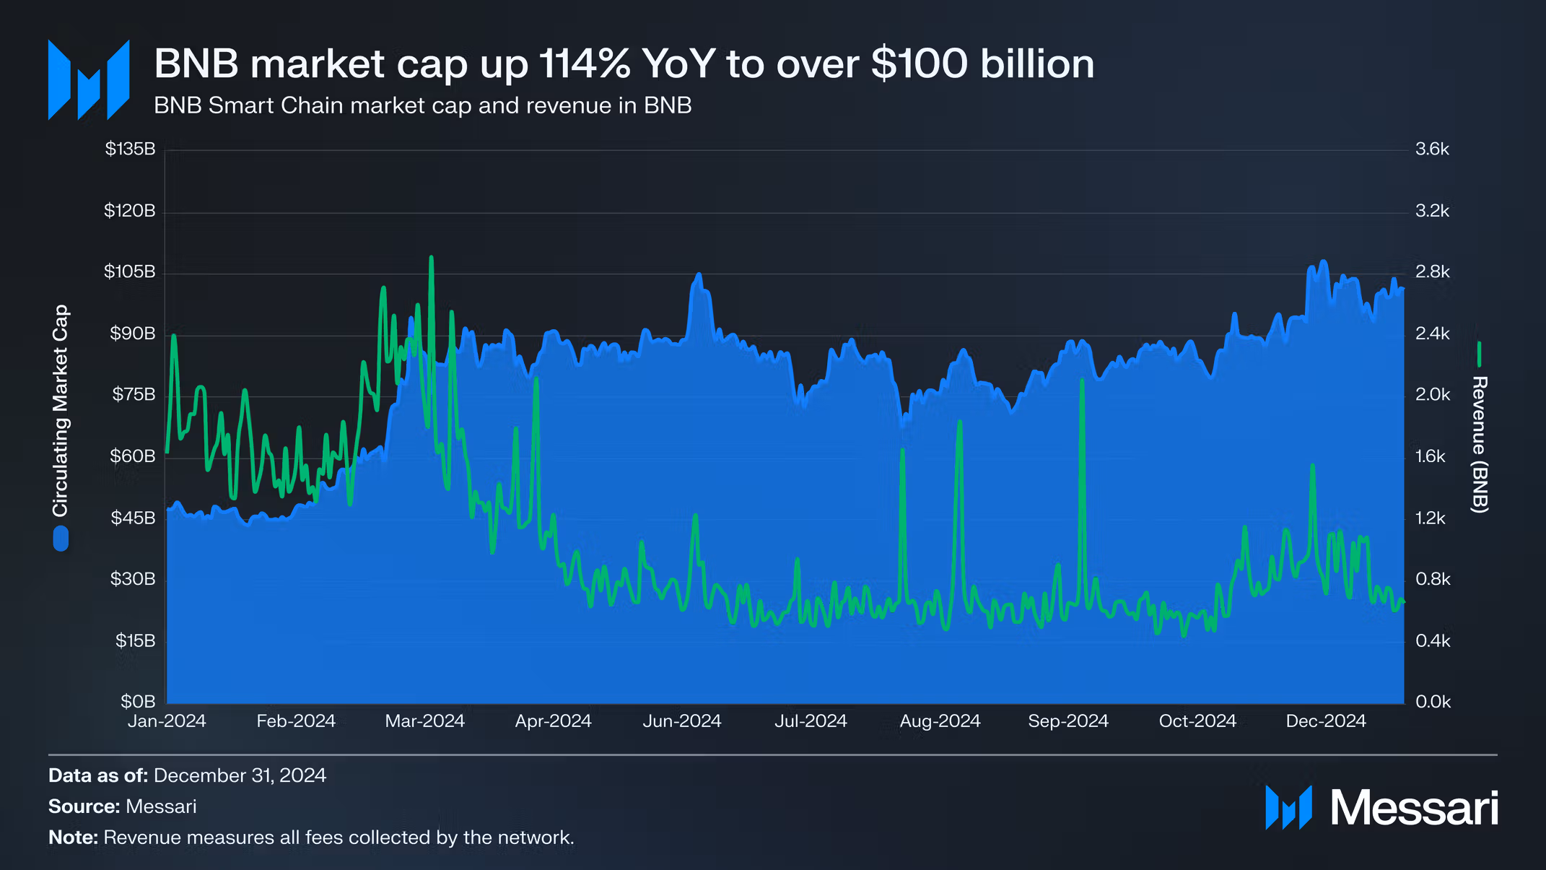Click the $0B y-axis label
This screenshot has width=1546, height=870.
click(x=138, y=702)
